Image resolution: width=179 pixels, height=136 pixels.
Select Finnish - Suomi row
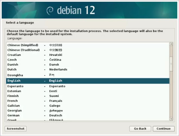[88, 96]
